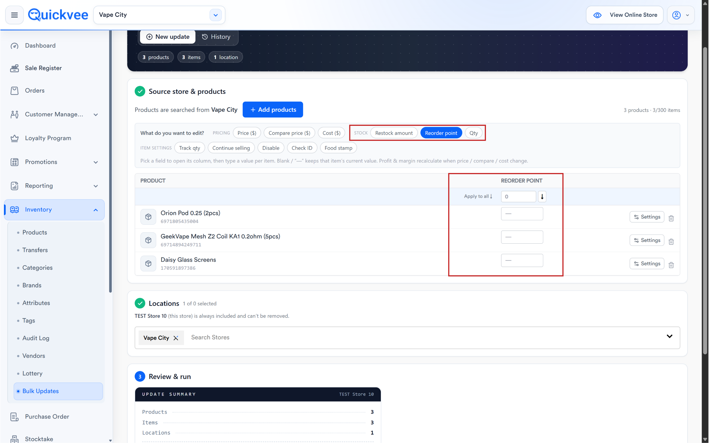The width and height of the screenshot is (709, 443).
Task: Remove Vape City from selected locations
Action: click(x=176, y=338)
